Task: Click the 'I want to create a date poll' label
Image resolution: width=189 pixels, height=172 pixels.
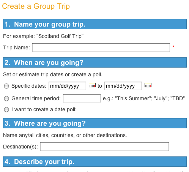Action: (44, 109)
